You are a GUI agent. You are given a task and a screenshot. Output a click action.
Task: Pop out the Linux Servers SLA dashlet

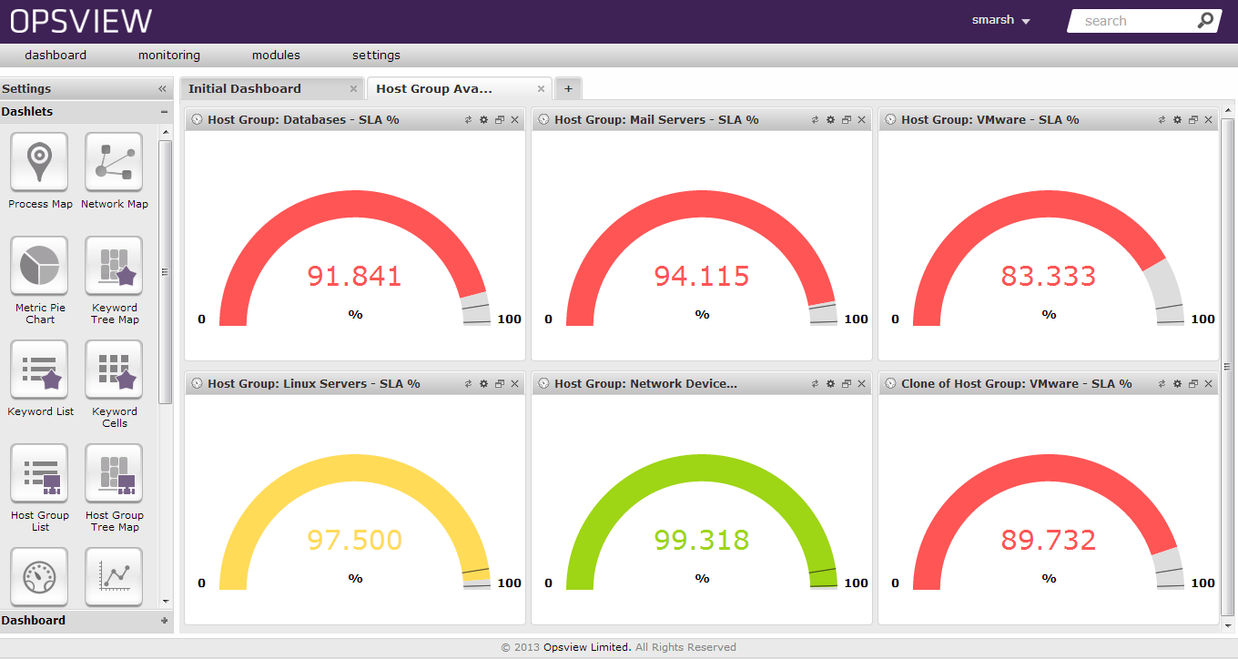click(500, 384)
